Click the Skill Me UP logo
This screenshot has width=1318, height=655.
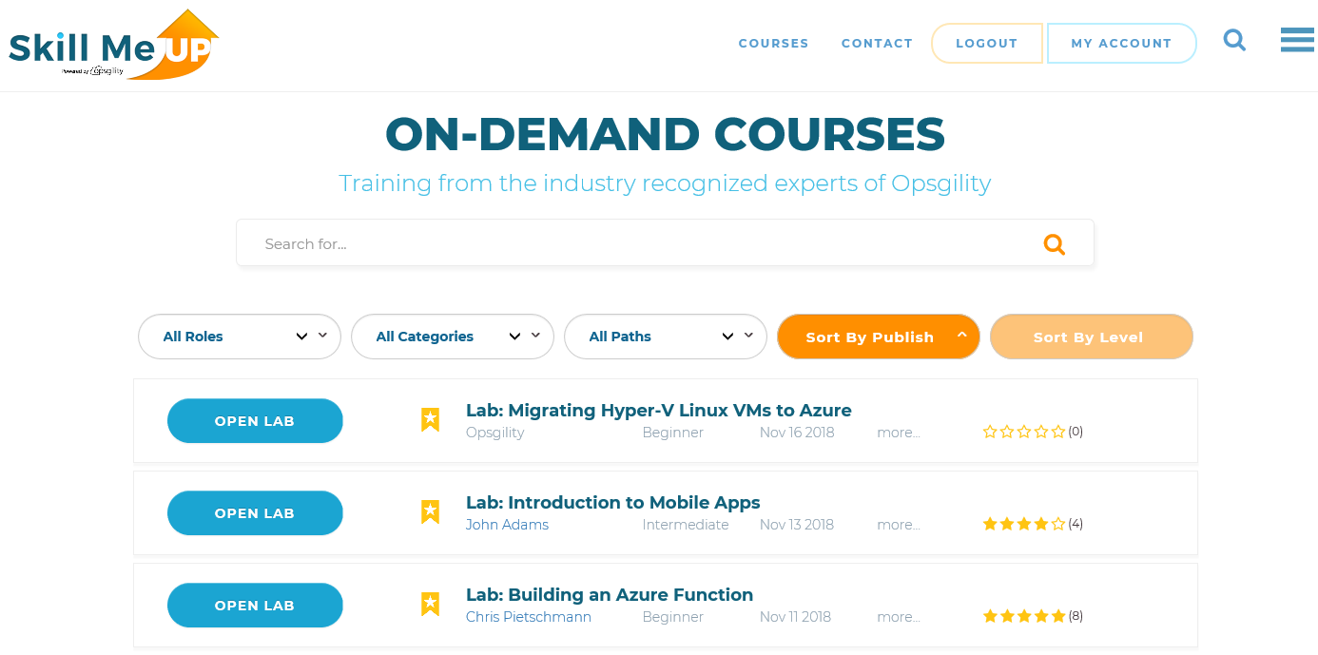coord(114,45)
